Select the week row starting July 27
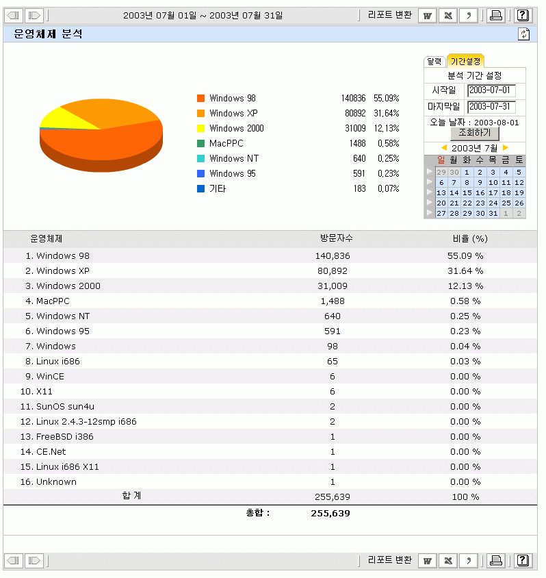Screen dimensions: 546x578 (429, 213)
